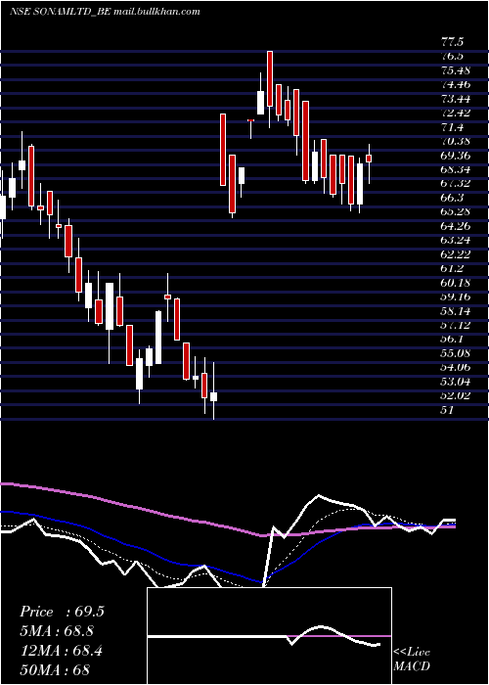The height and width of the screenshot is (685, 489).
Task: Select the 73.44 price axis label
Action: pyautogui.click(x=455, y=99)
